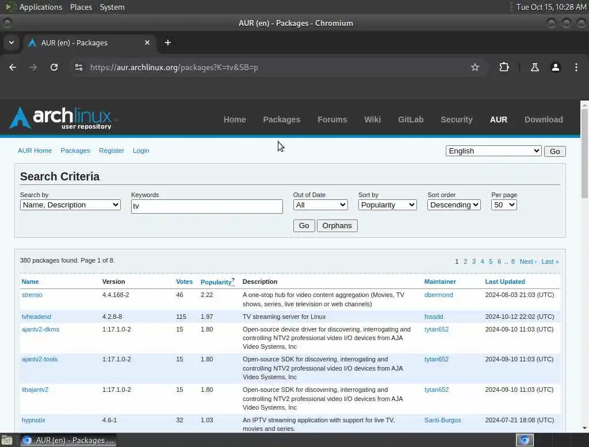This screenshot has width=589, height=447.
Task: Click the AUR Home link
Action: [x=35, y=151]
